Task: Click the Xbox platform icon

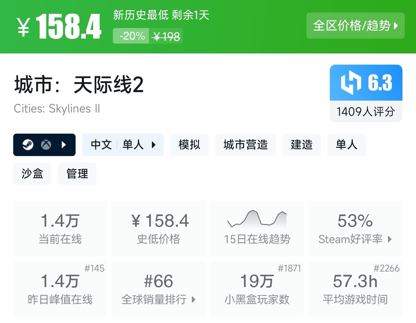Action: pos(46,145)
